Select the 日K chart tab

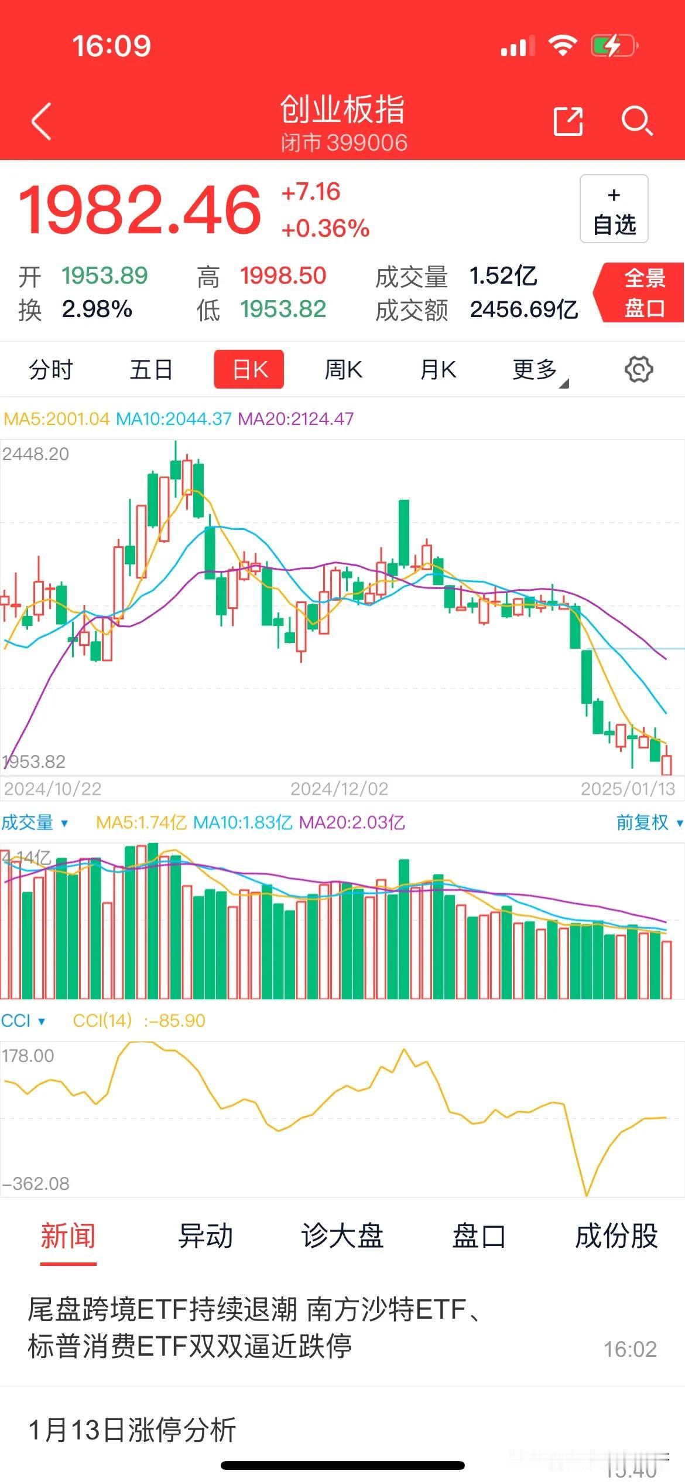pos(249,369)
